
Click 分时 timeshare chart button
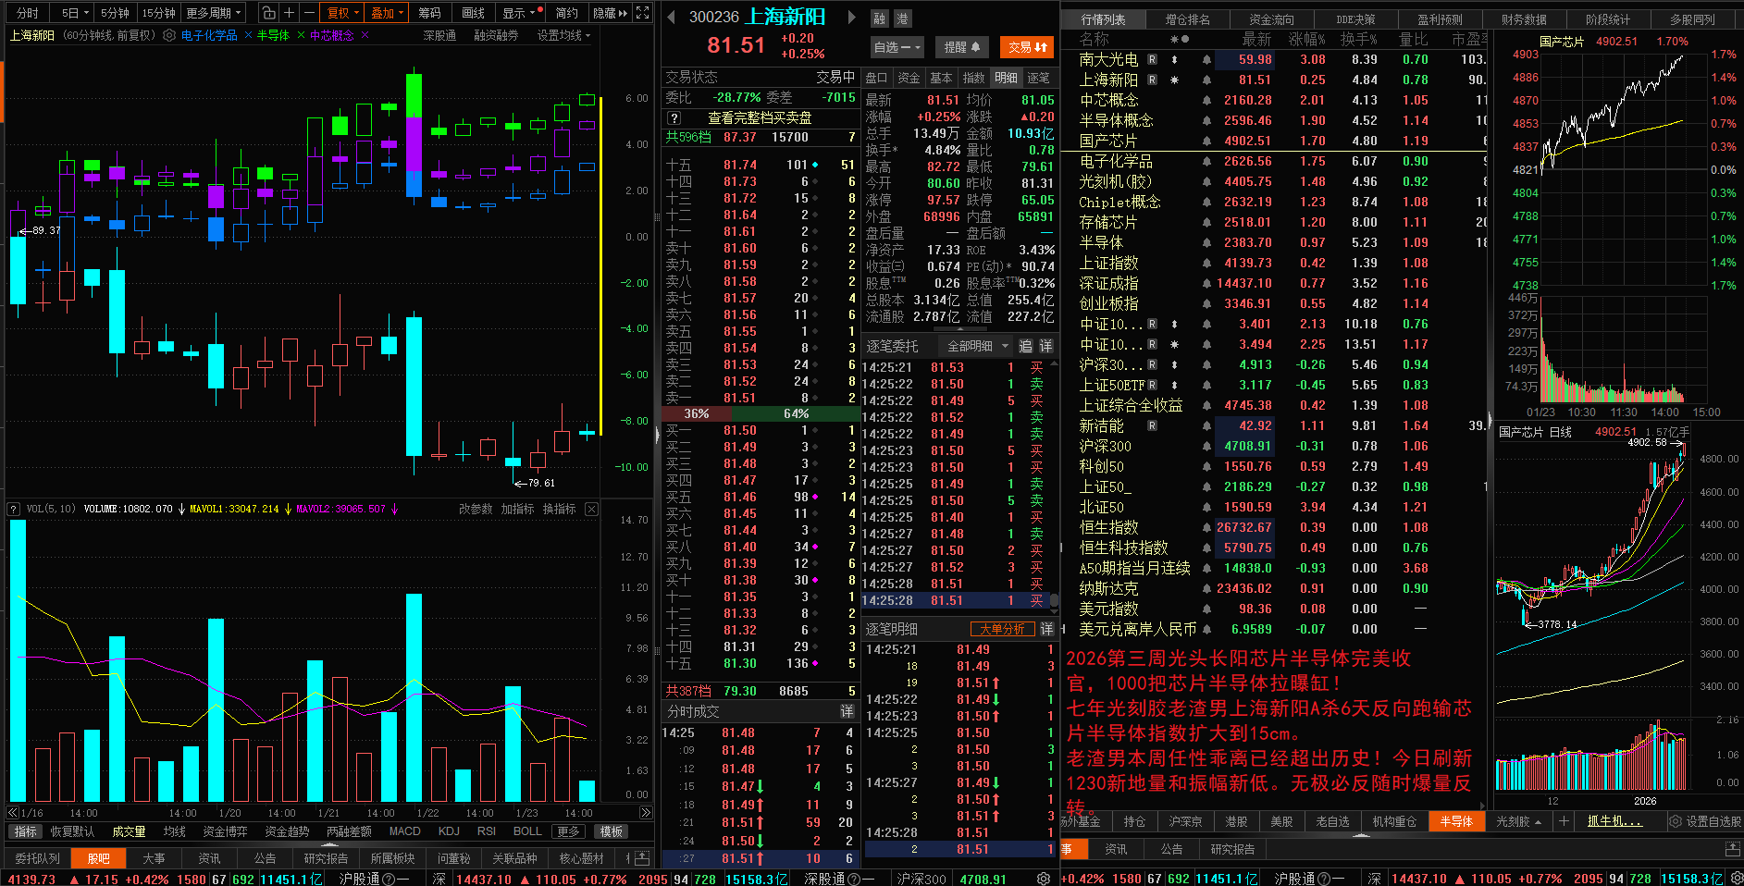(x=27, y=13)
